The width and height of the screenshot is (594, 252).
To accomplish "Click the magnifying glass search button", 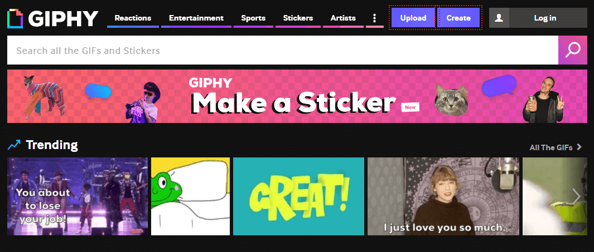I will coord(573,50).
